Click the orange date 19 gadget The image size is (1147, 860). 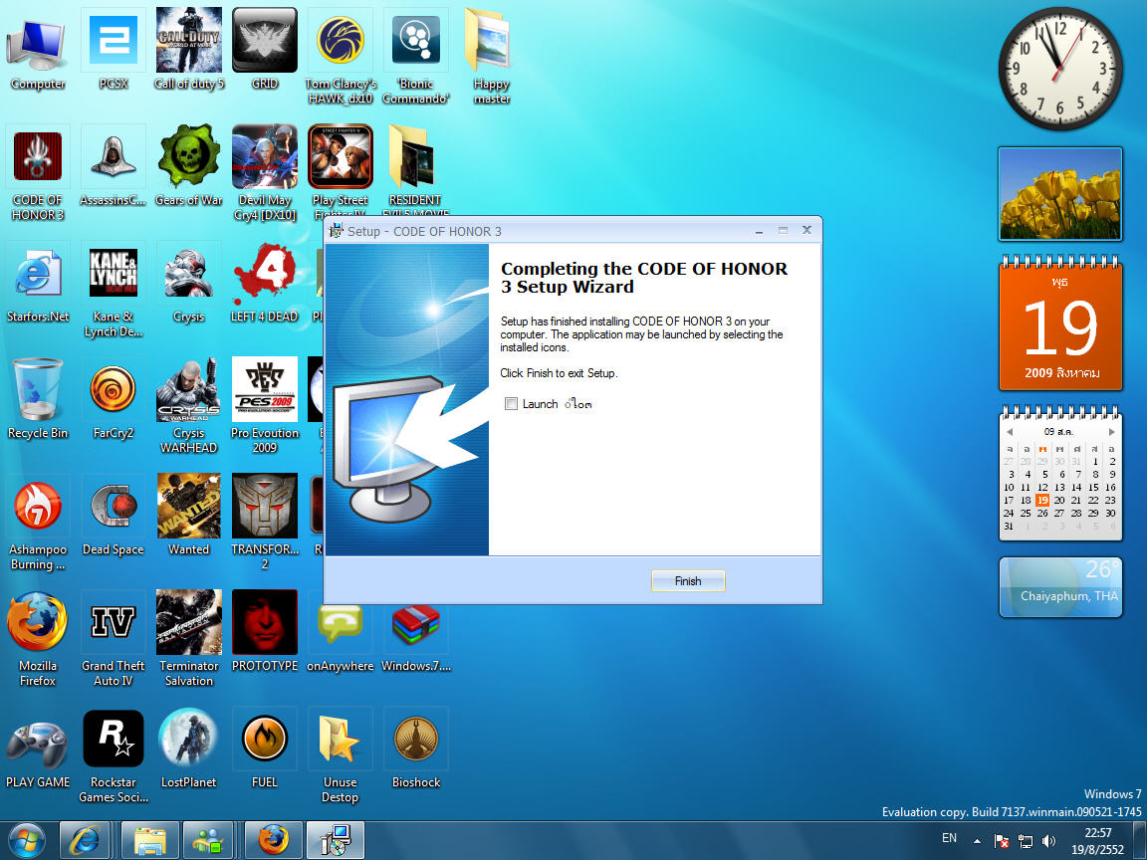[x=1060, y=322]
